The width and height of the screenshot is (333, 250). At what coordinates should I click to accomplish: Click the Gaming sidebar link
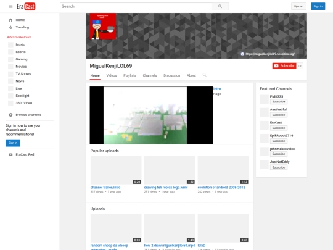[x=22, y=59]
